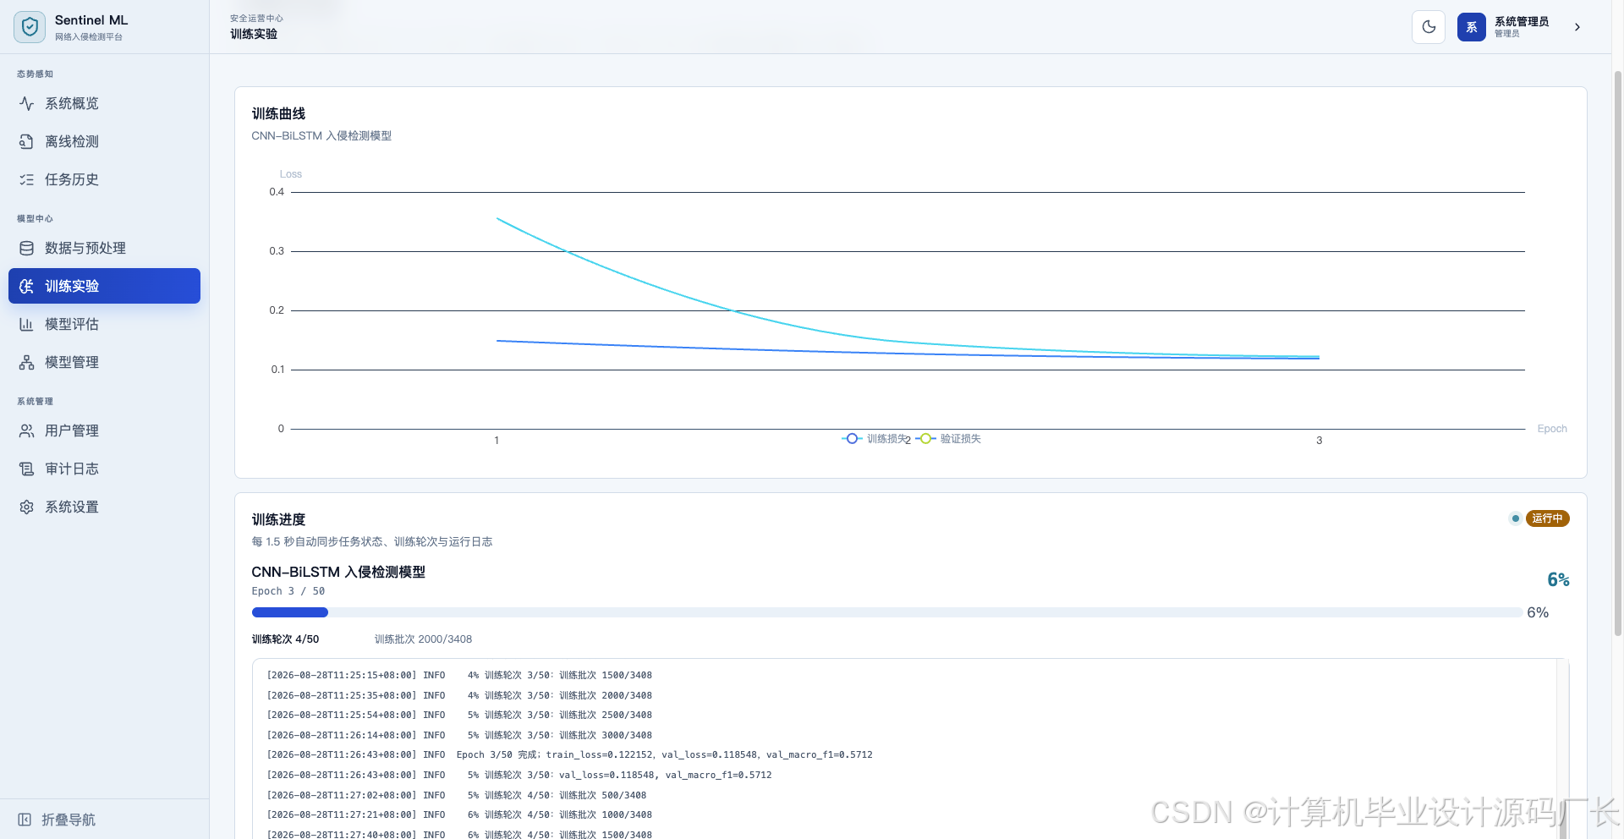Image resolution: width=1624 pixels, height=839 pixels.
Task: Click the 用户管理 people icon
Action: point(27,430)
